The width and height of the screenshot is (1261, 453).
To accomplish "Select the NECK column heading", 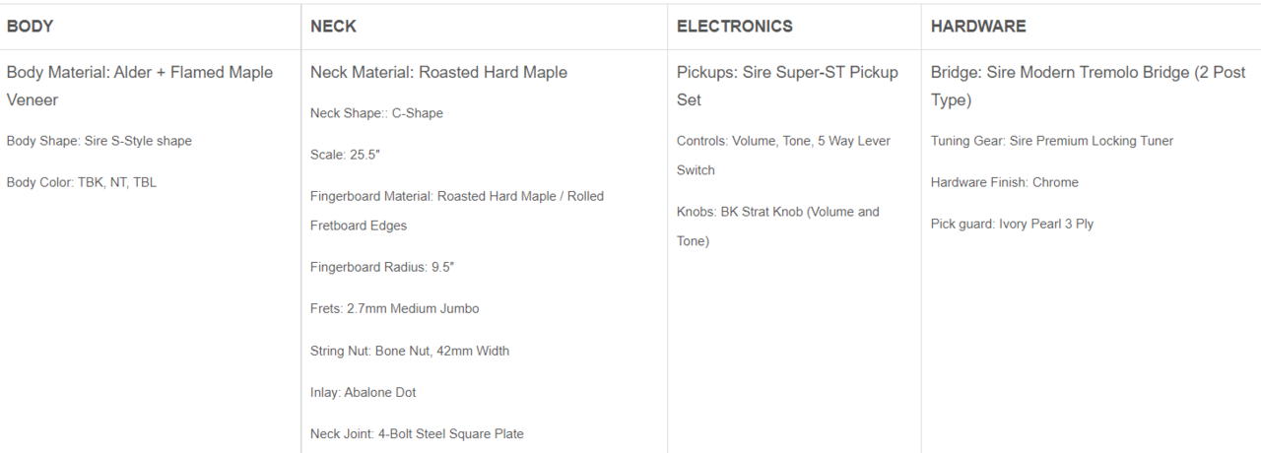I will [333, 27].
